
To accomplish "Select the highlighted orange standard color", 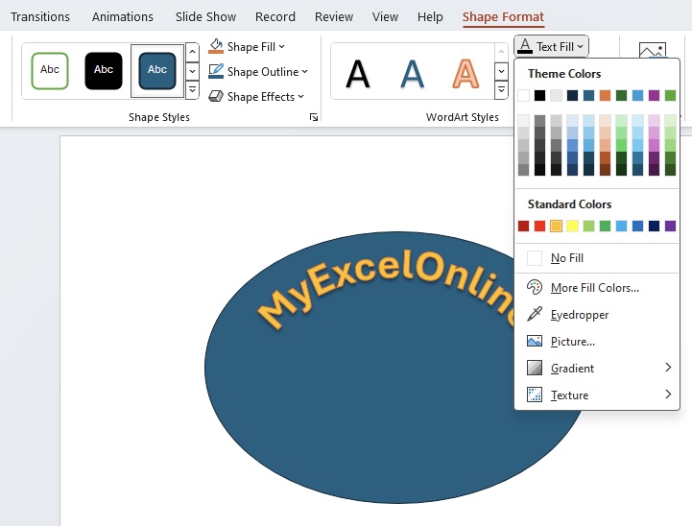I will click(x=556, y=226).
